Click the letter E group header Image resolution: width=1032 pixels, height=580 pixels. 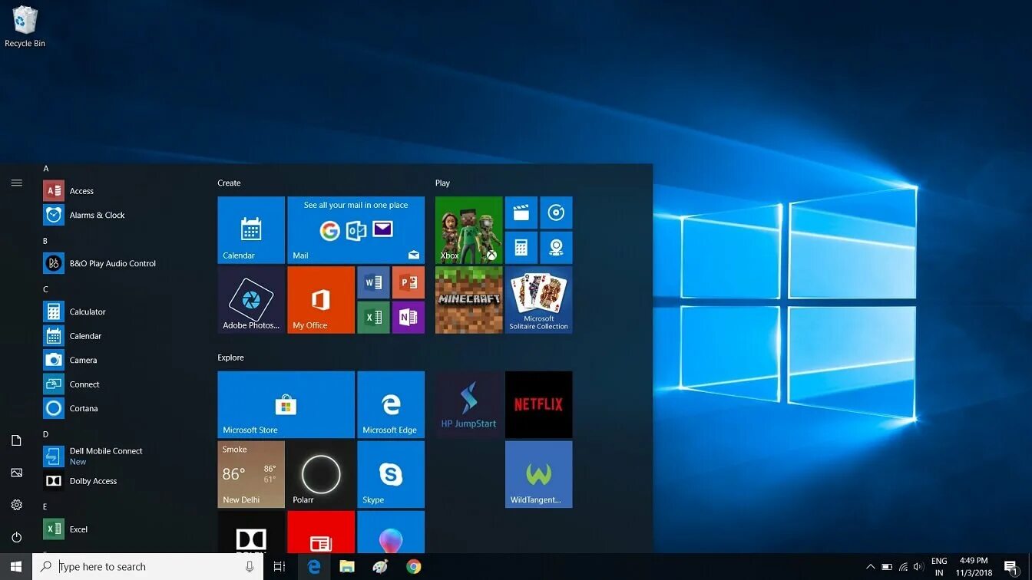coord(45,506)
